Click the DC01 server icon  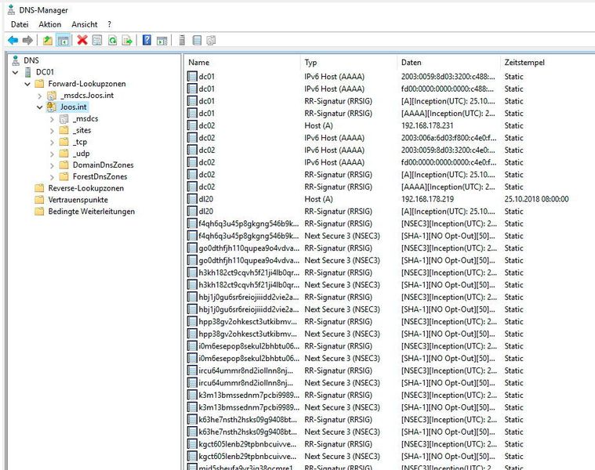tap(27, 72)
